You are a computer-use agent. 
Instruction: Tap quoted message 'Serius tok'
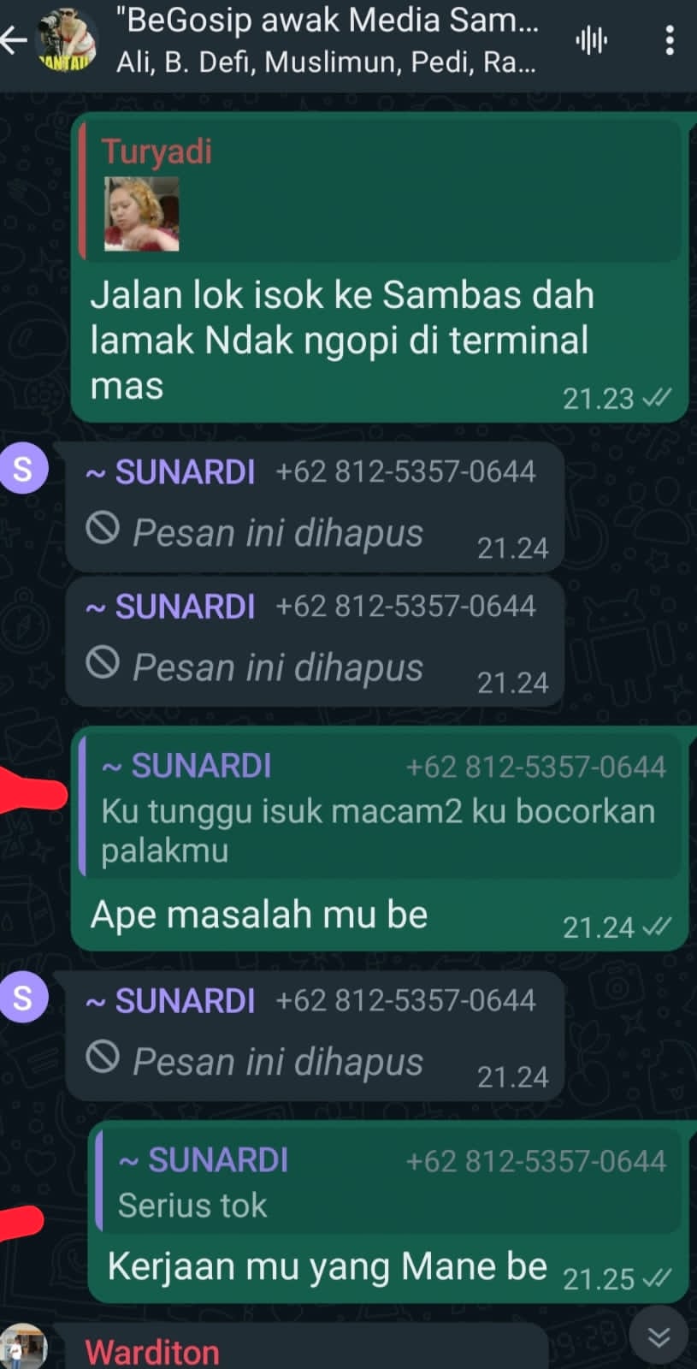389,1181
